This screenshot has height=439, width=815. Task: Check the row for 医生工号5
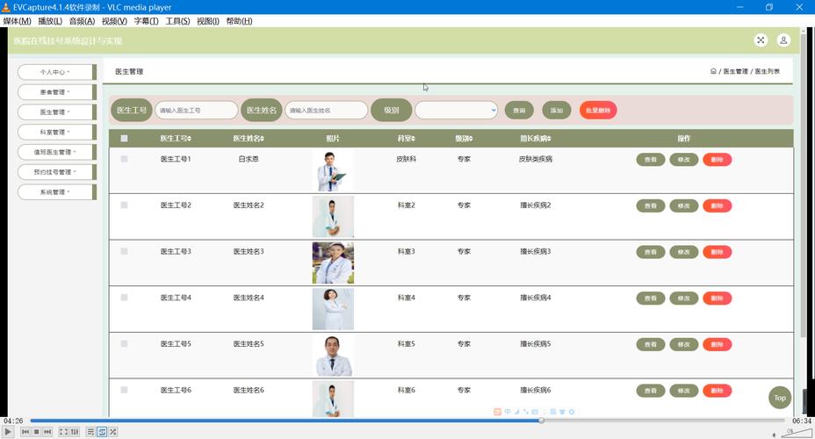coord(124,344)
